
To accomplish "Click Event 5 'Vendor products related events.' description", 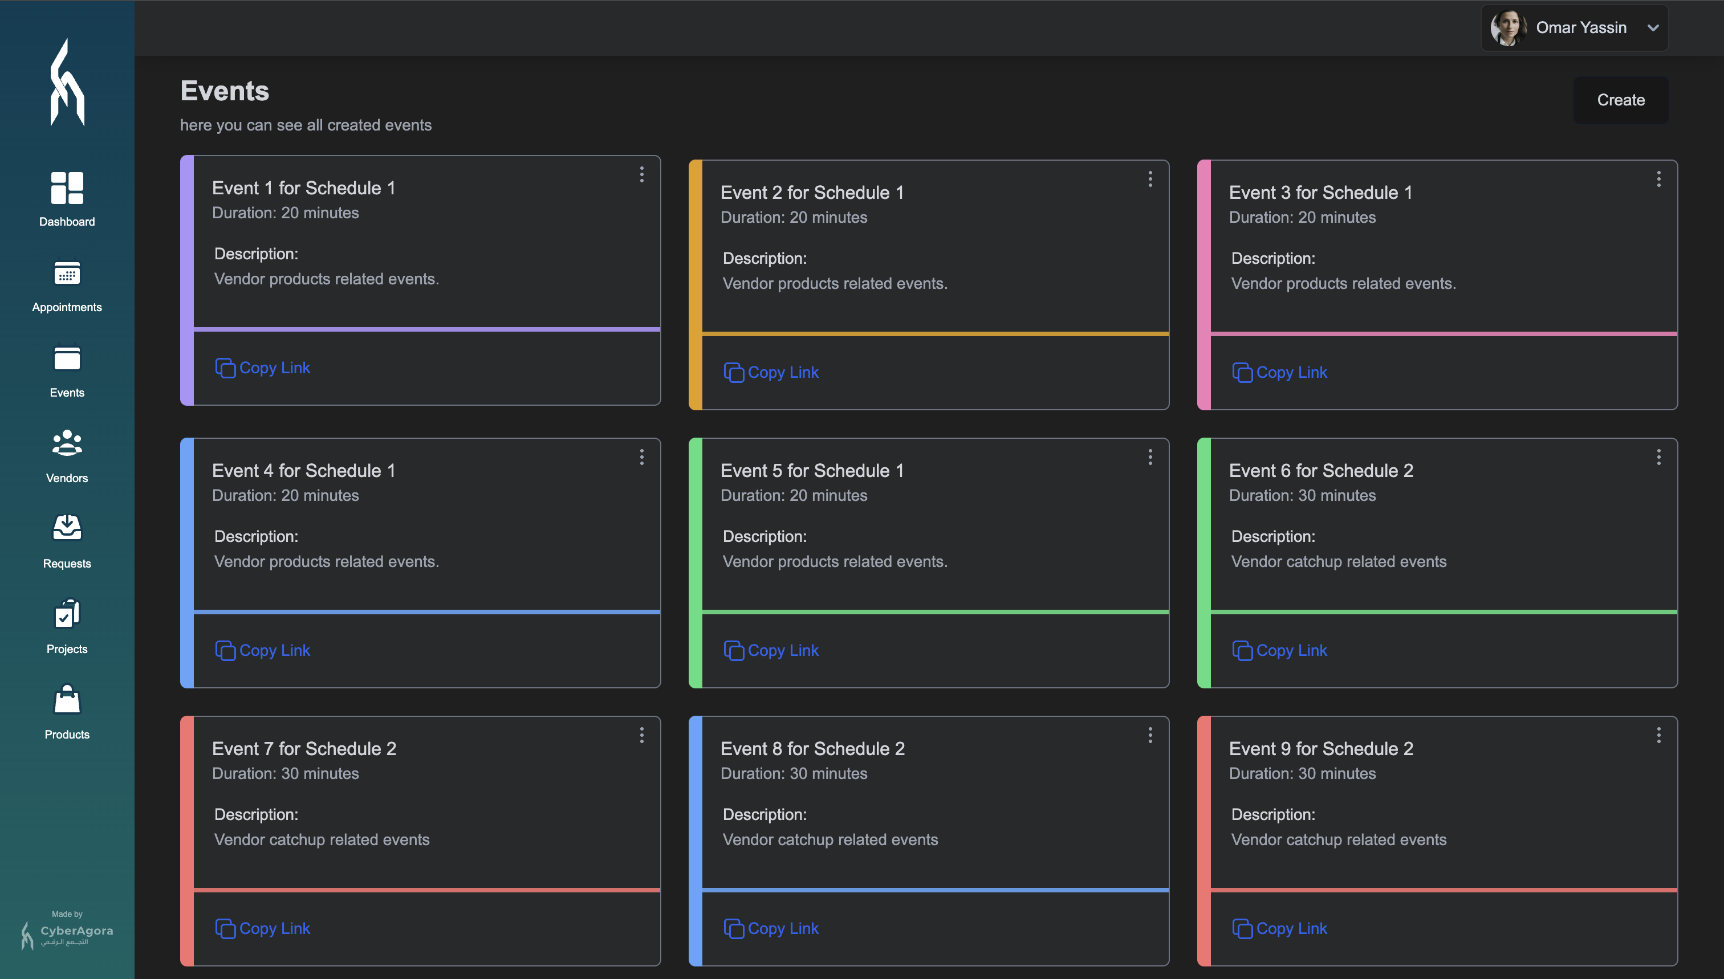I will pos(835,561).
